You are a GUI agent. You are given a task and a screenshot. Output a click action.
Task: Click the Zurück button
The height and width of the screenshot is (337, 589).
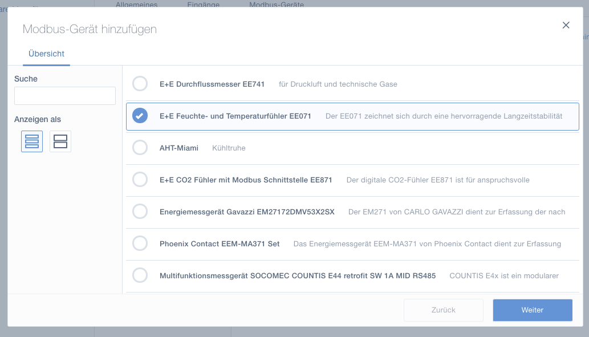(444, 310)
